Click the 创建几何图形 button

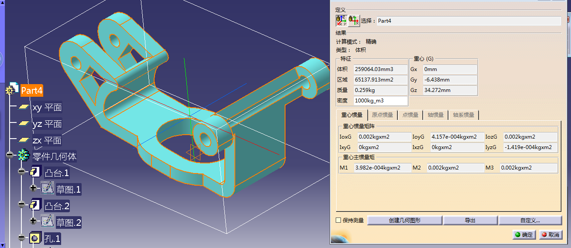pos(405,221)
